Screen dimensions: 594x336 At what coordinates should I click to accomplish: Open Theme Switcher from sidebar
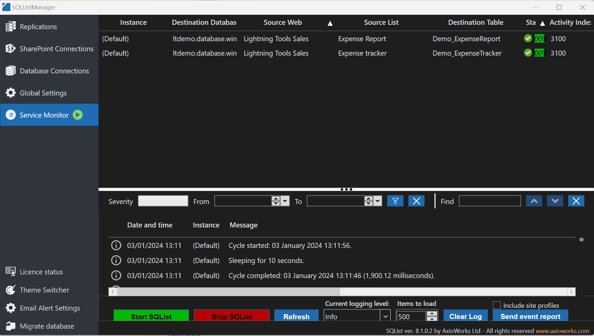44,290
